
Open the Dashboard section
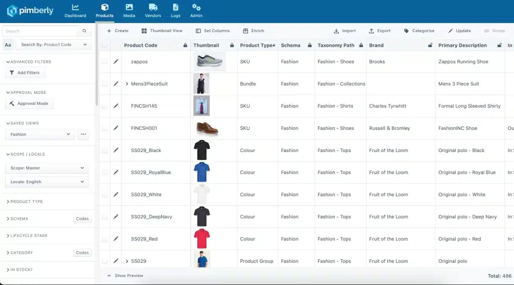tap(75, 11)
